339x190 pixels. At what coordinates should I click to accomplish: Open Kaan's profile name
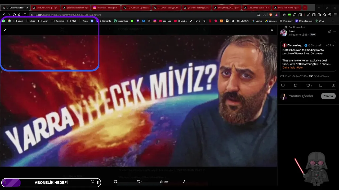pyautogui.click(x=292, y=31)
